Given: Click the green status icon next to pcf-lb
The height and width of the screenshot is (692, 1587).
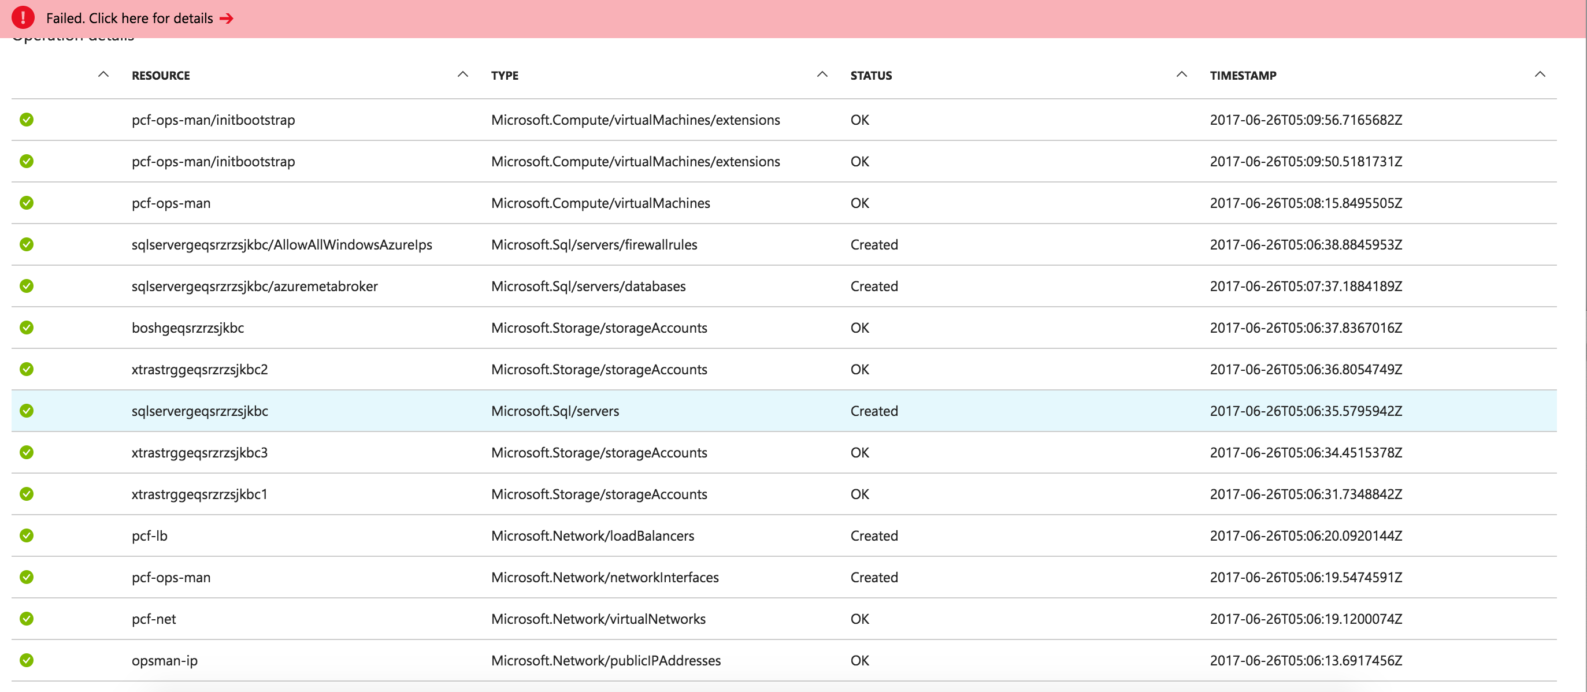Looking at the screenshot, I should 27,535.
